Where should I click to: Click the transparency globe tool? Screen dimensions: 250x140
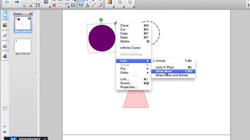pyautogui.click(x=130, y=2)
